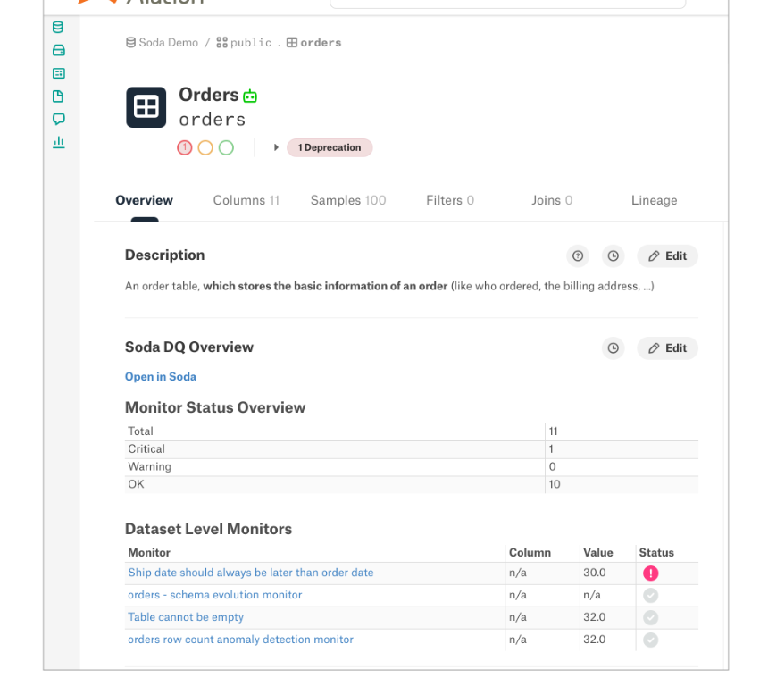Click the Total value 11
Viewport: 768px width, 678px height.
[554, 431]
